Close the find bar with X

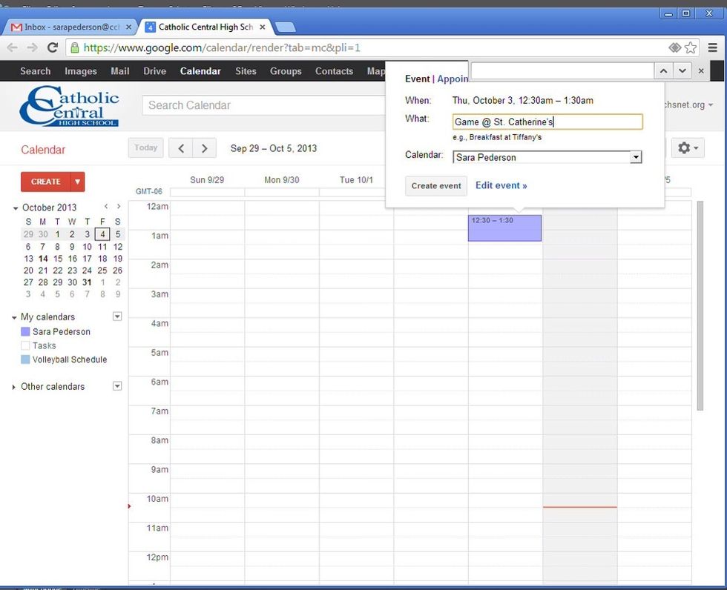click(x=702, y=70)
